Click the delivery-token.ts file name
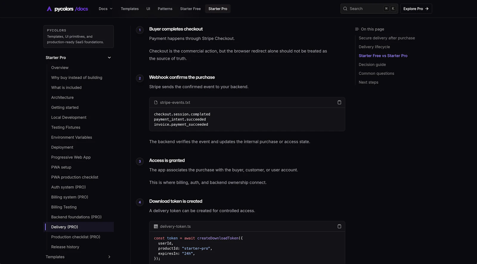477x264 pixels. [175, 226]
